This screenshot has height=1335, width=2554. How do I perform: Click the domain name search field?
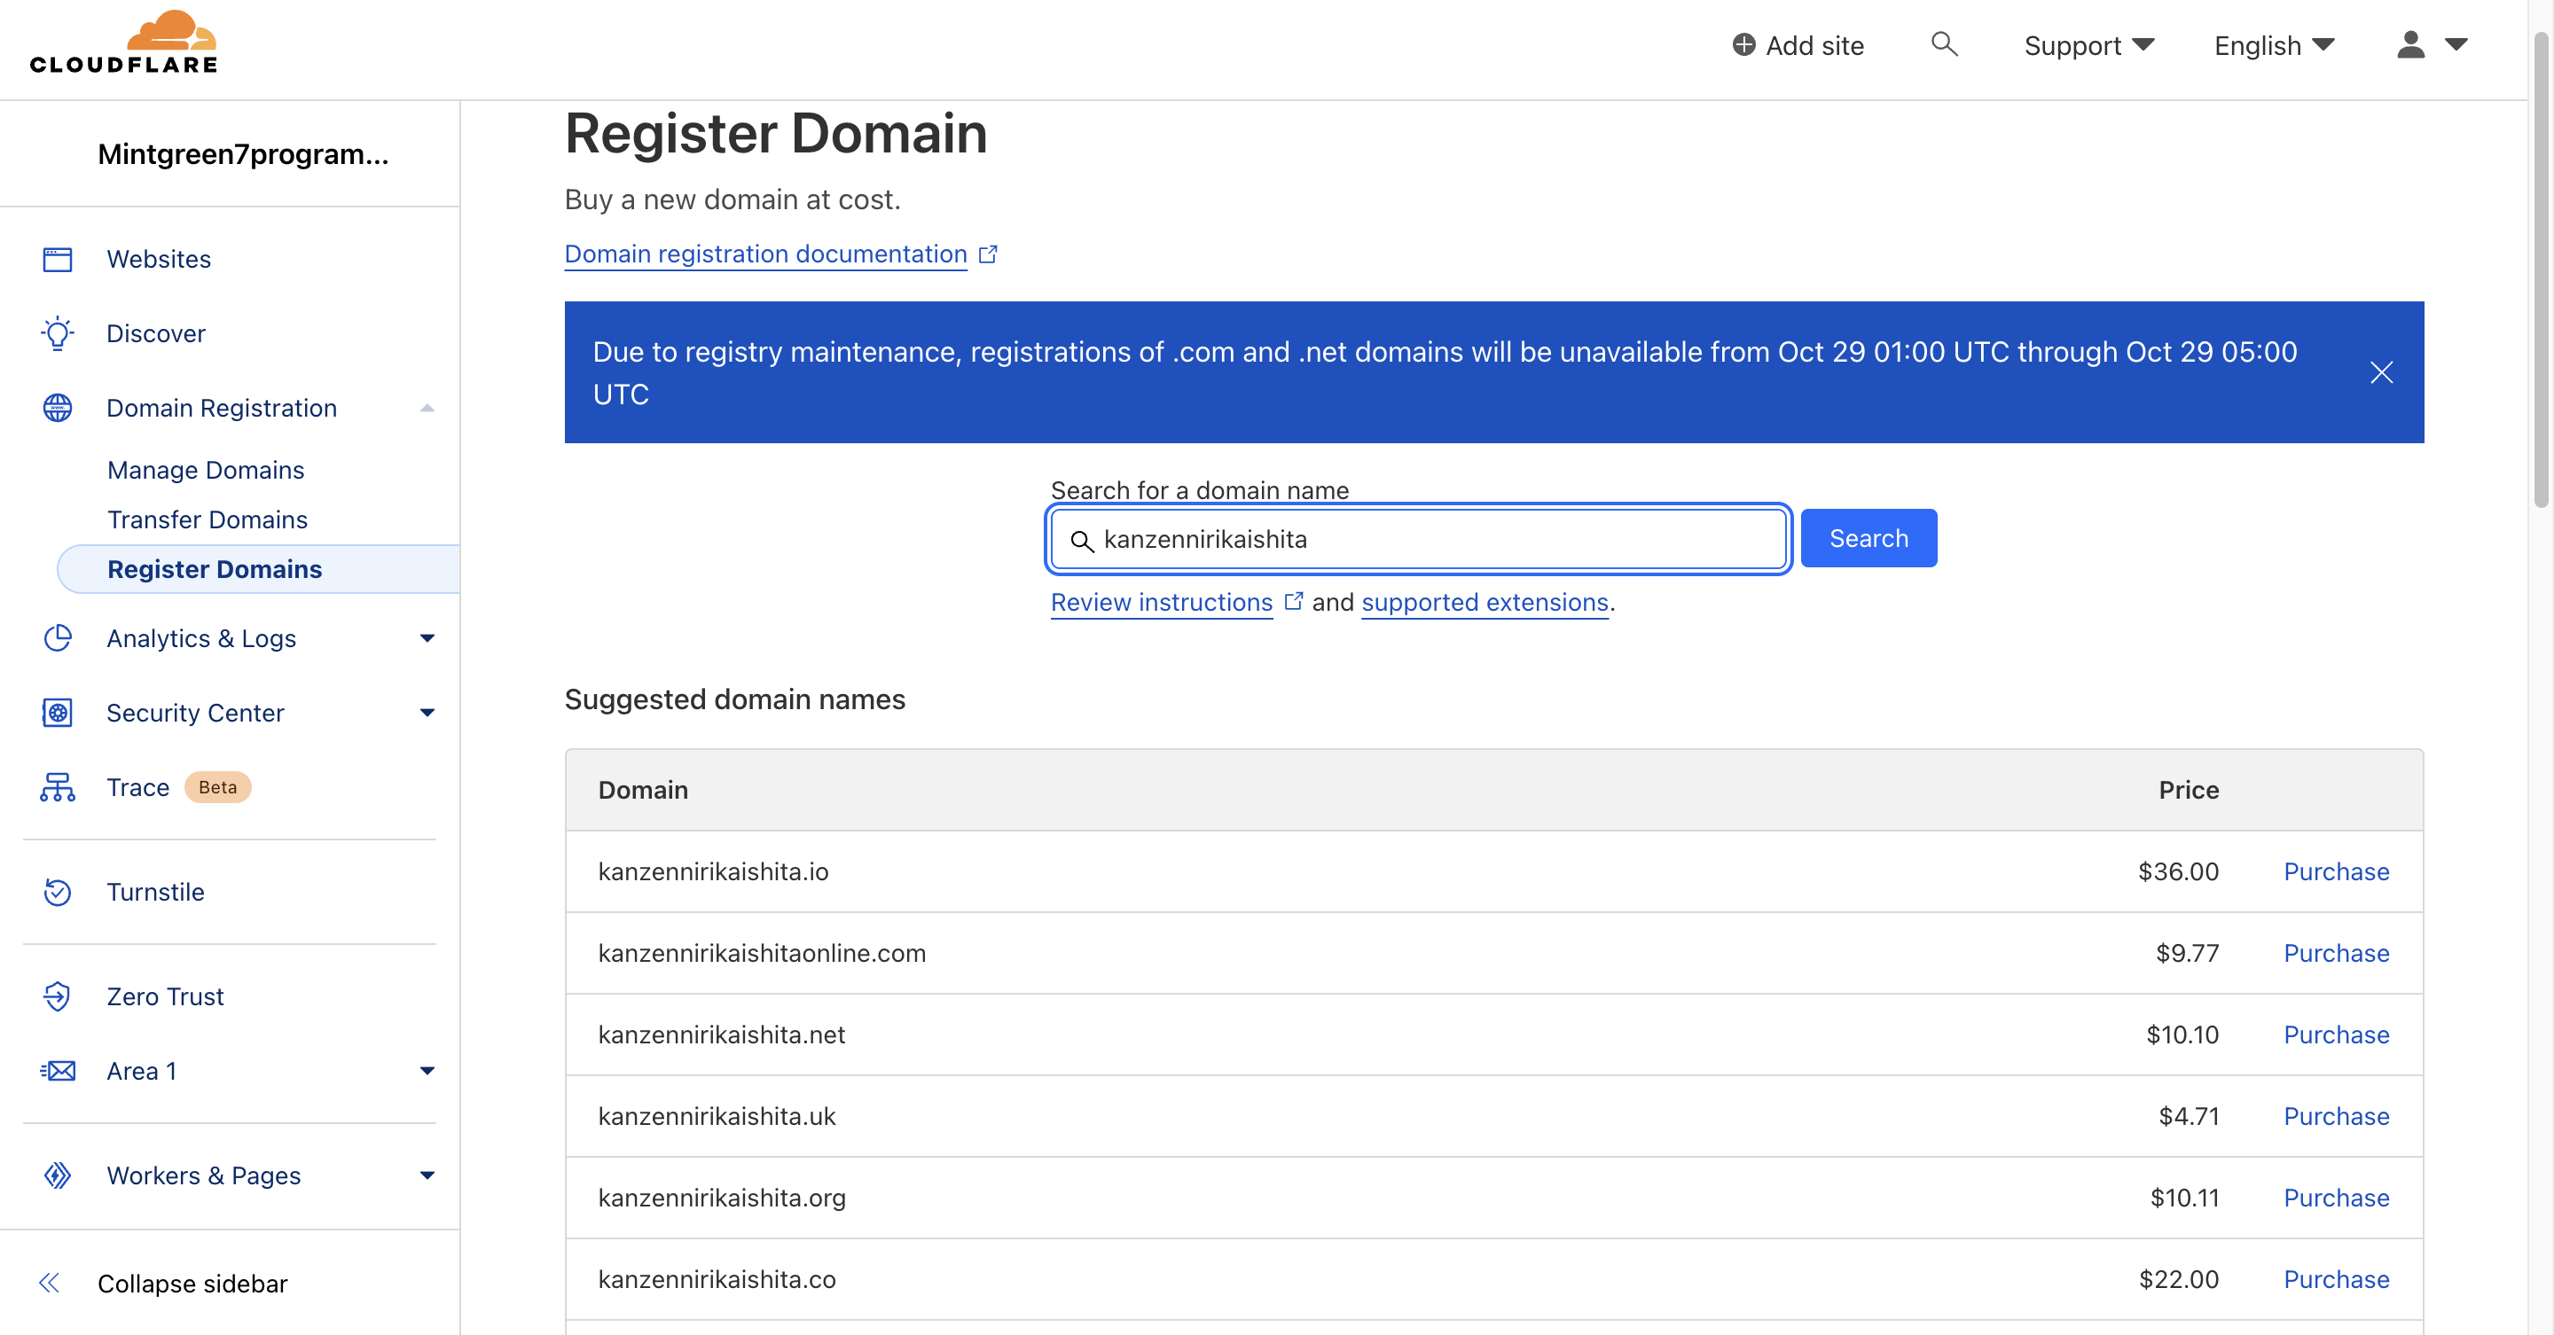(x=1428, y=539)
